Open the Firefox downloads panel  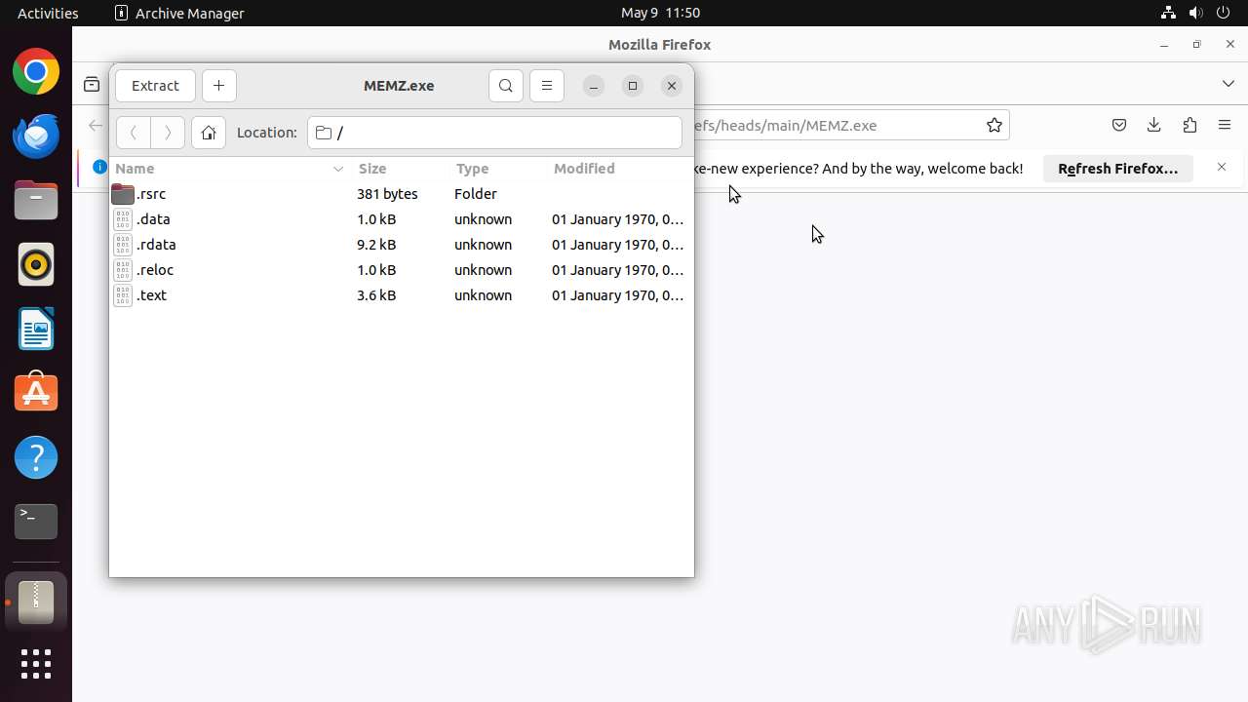1154,125
